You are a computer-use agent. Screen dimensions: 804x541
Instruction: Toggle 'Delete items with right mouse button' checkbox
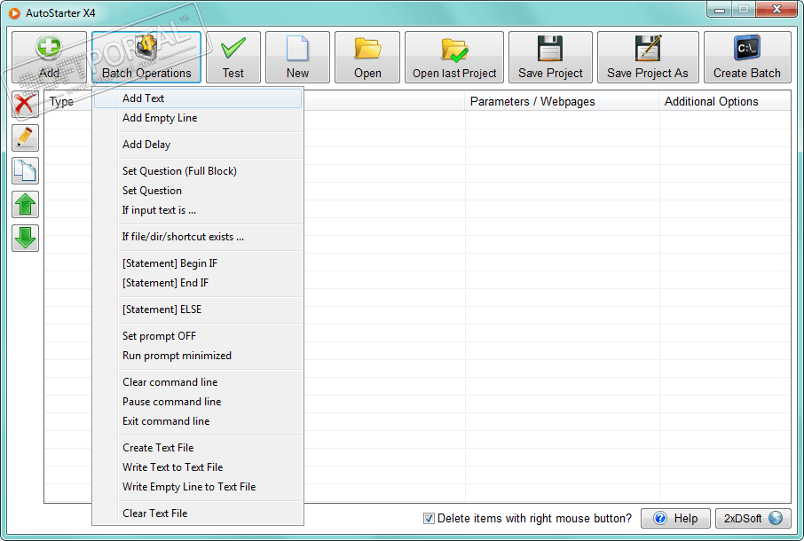(x=429, y=519)
